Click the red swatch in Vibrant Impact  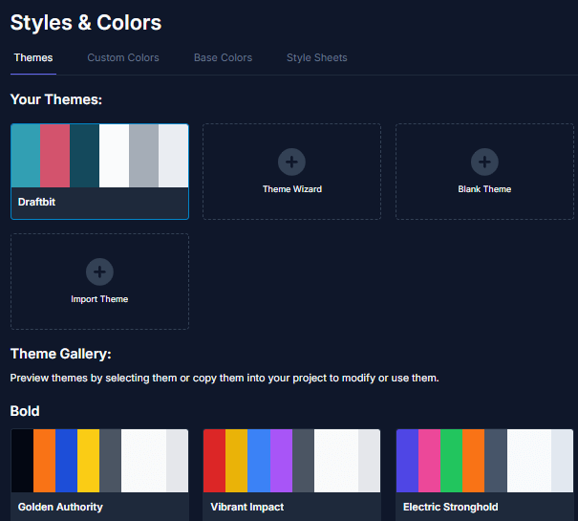point(215,461)
